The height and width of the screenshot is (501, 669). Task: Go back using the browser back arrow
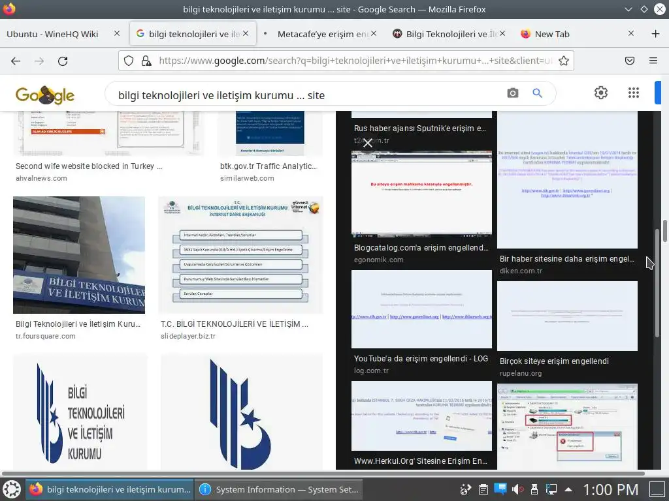pos(16,61)
